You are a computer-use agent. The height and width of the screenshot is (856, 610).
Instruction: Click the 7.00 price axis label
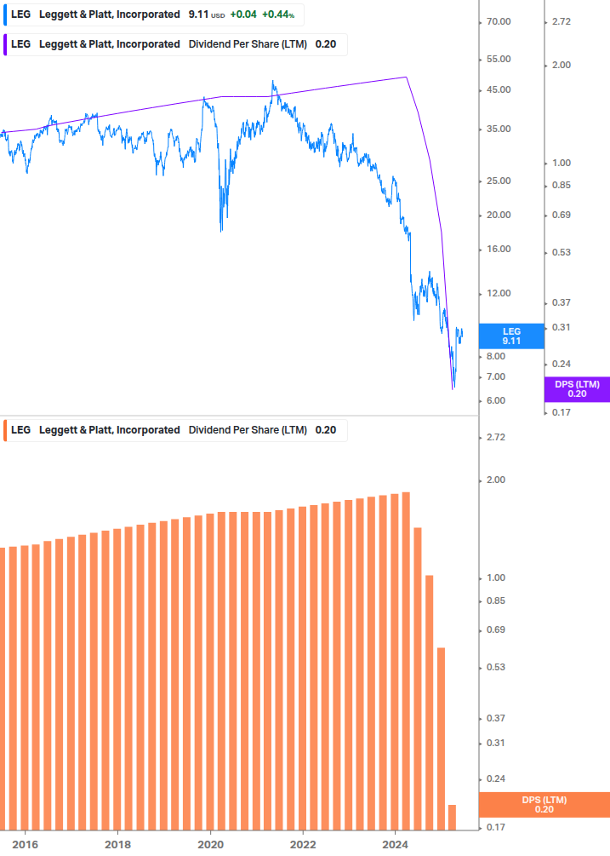pyautogui.click(x=495, y=377)
